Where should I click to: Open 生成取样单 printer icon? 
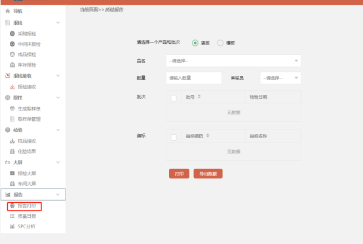tap(12, 109)
